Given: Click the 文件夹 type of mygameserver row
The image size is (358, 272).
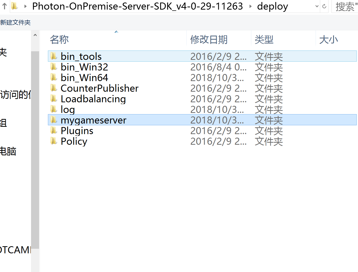Looking at the screenshot, I should (269, 120).
